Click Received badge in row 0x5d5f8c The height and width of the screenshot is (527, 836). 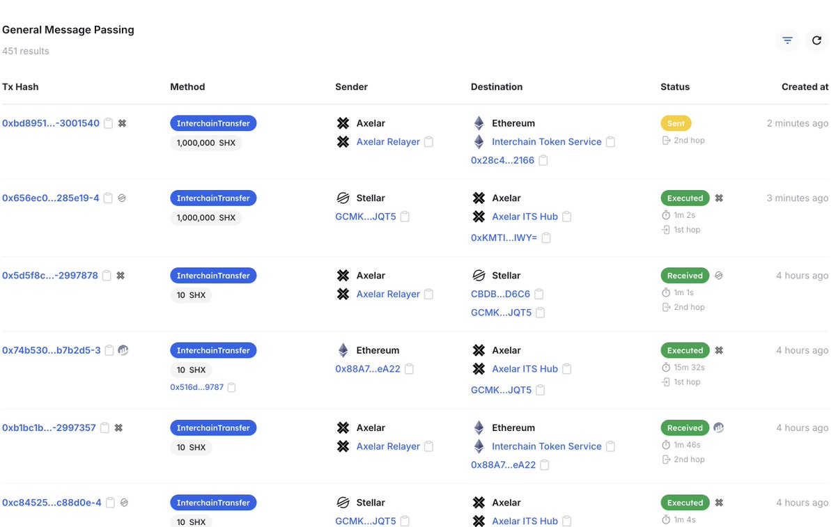pos(685,276)
